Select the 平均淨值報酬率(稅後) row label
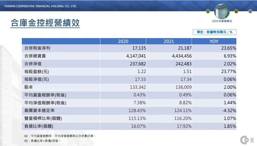 (x=45, y=103)
